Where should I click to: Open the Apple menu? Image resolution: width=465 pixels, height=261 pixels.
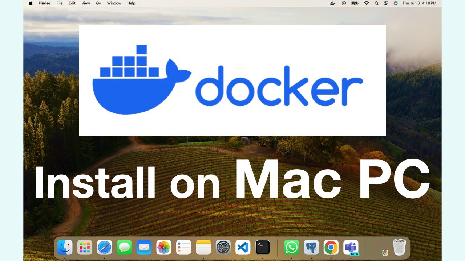tap(31, 3)
